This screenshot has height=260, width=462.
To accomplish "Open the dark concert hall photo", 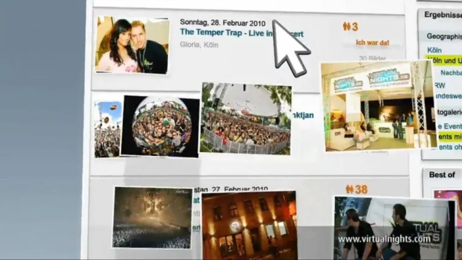I will [x=153, y=217].
